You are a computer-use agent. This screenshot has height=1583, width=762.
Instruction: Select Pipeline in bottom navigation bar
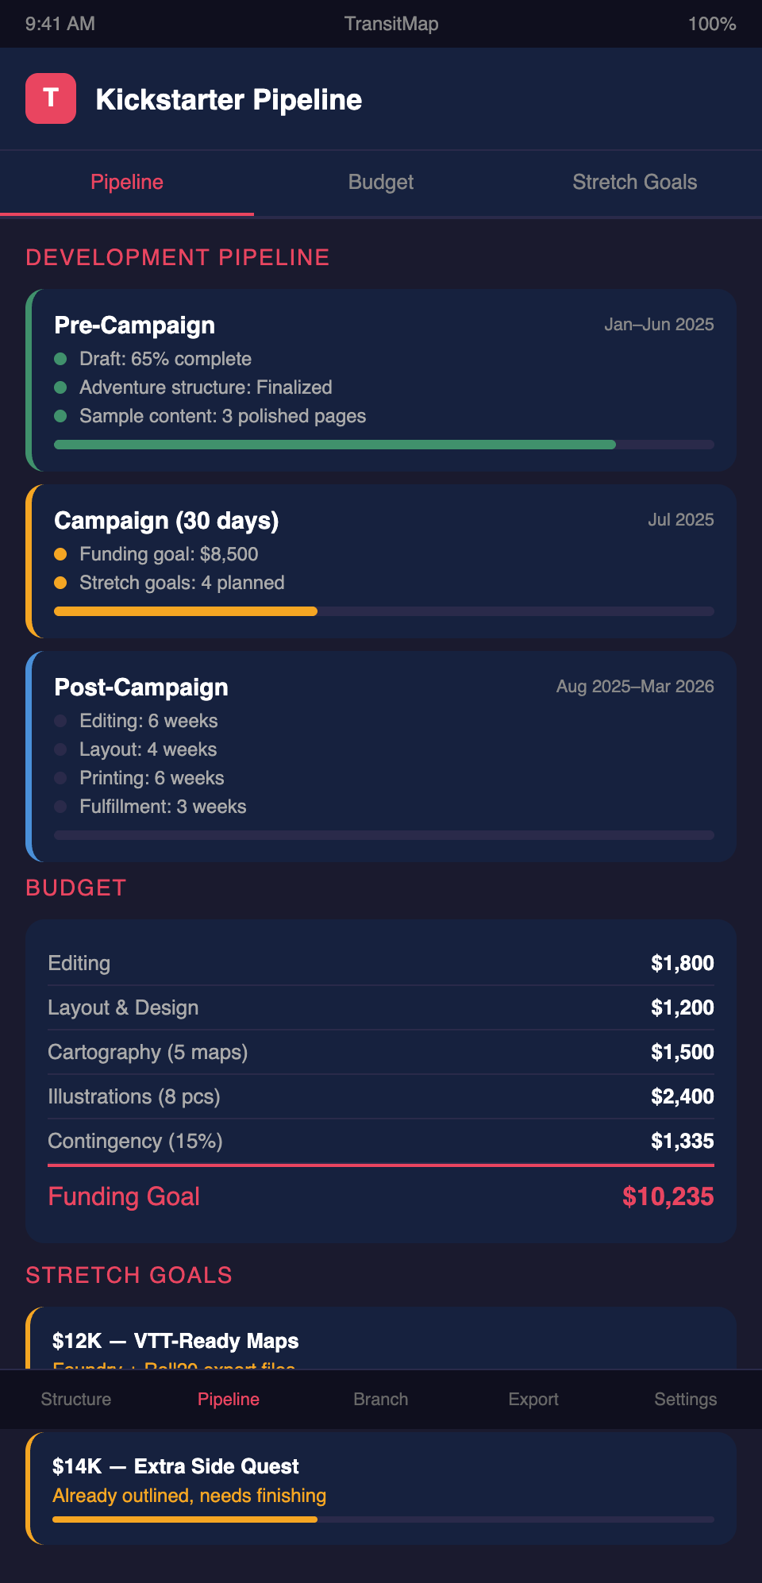[x=229, y=1399]
